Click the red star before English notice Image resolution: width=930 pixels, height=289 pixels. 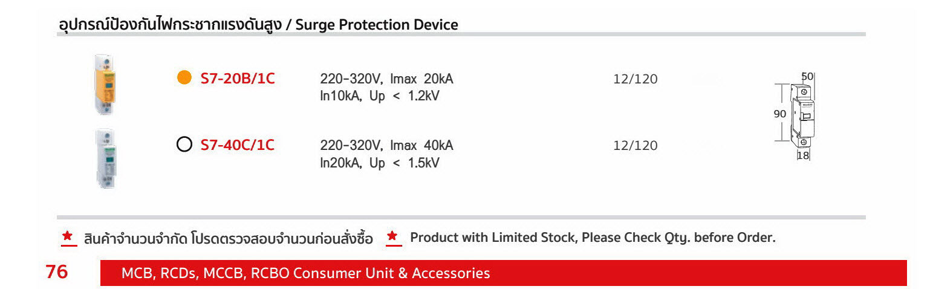394,236
